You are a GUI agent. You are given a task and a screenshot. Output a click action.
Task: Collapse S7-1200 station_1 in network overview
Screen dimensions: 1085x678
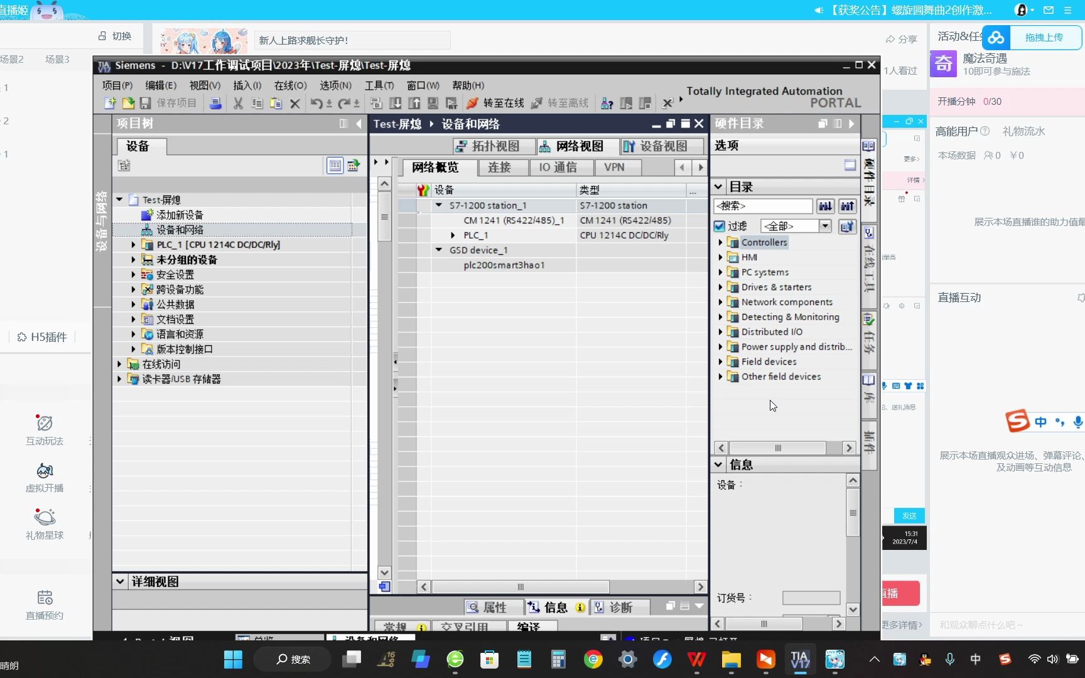pyautogui.click(x=439, y=205)
